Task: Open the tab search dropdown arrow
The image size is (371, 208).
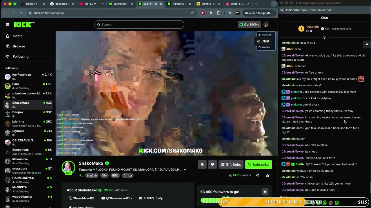Action: click(274, 4)
